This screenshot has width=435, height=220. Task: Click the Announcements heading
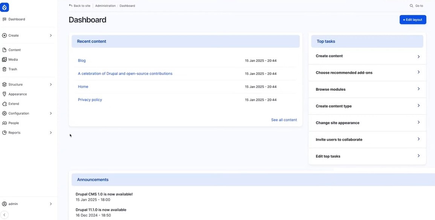coord(93,179)
